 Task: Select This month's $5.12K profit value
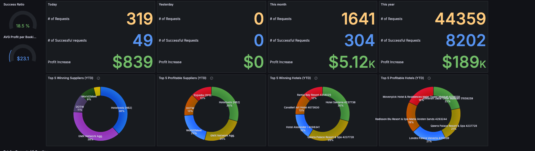(x=352, y=62)
